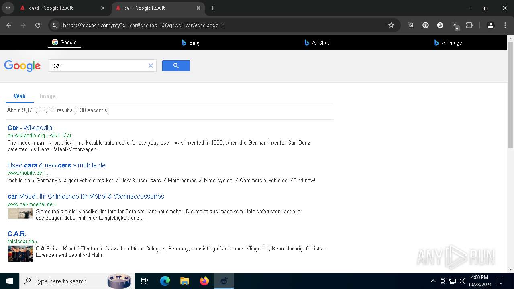The width and height of the screenshot is (514, 289).
Task: Select the Image results tab
Action: [x=48, y=96]
